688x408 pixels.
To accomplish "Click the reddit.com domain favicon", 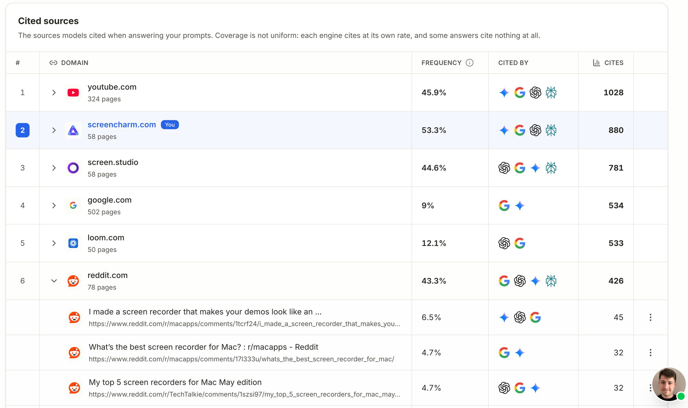I will (73, 281).
